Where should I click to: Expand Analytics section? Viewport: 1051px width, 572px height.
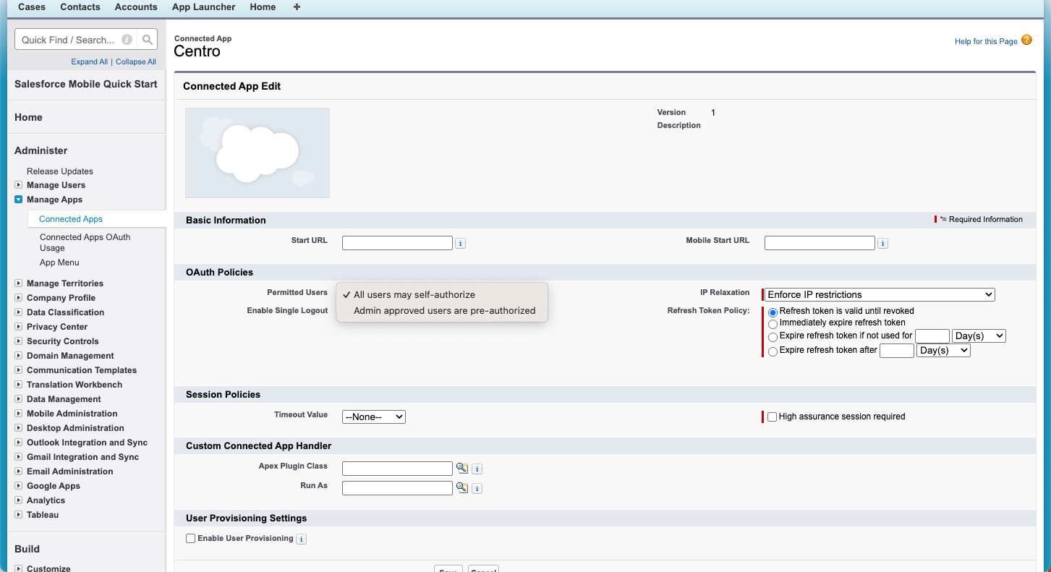19,500
